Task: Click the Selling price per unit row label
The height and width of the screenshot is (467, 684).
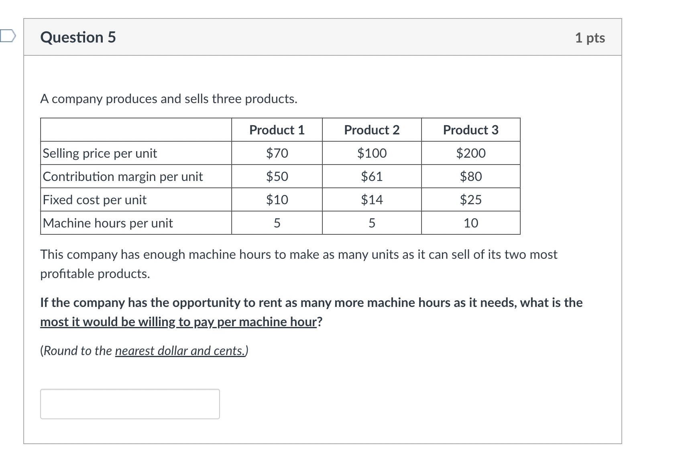Action: point(100,153)
